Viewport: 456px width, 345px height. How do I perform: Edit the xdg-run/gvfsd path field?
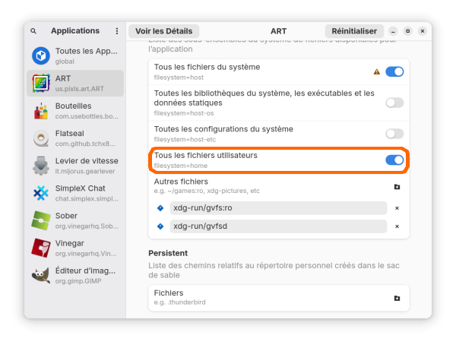point(278,226)
